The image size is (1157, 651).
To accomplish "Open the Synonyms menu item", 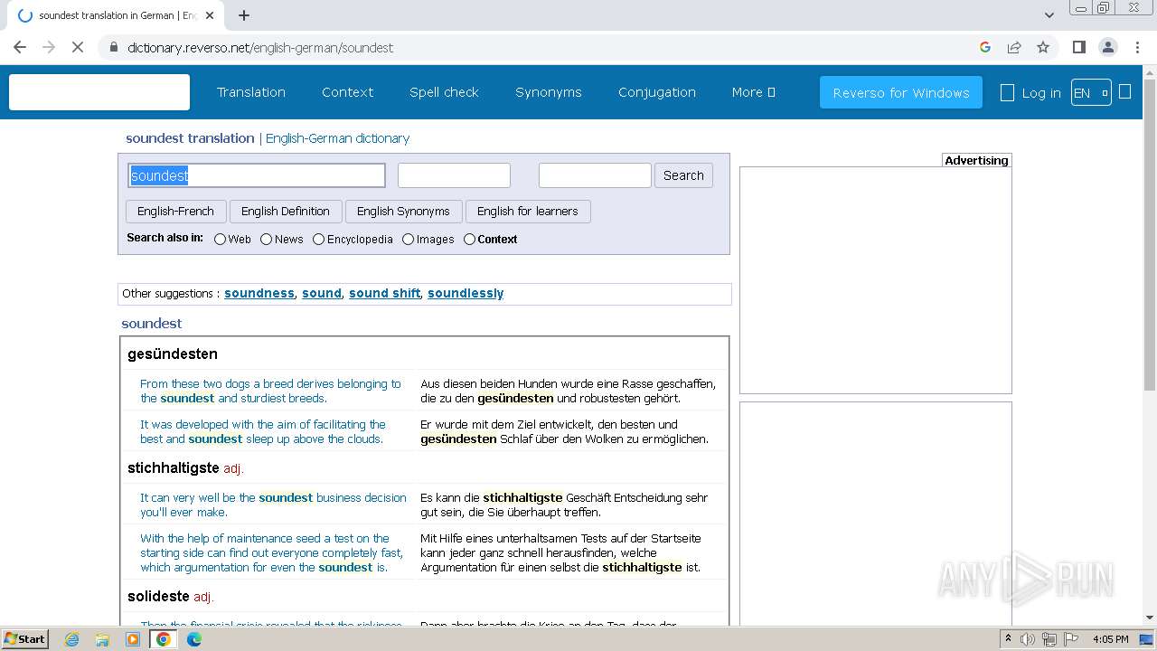I will click(x=549, y=92).
